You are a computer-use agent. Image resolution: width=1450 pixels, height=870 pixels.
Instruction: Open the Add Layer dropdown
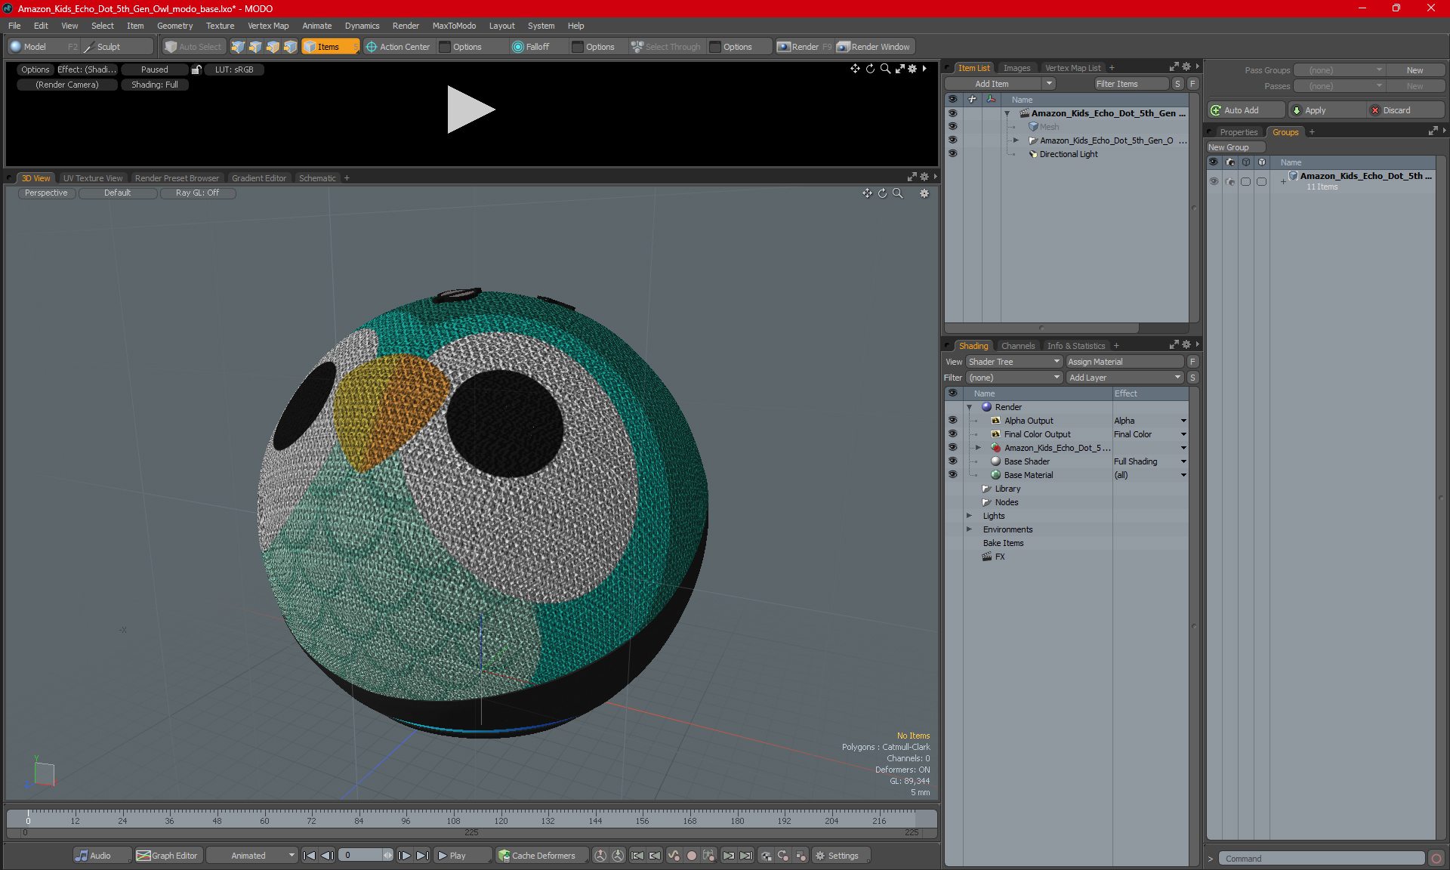coord(1124,378)
